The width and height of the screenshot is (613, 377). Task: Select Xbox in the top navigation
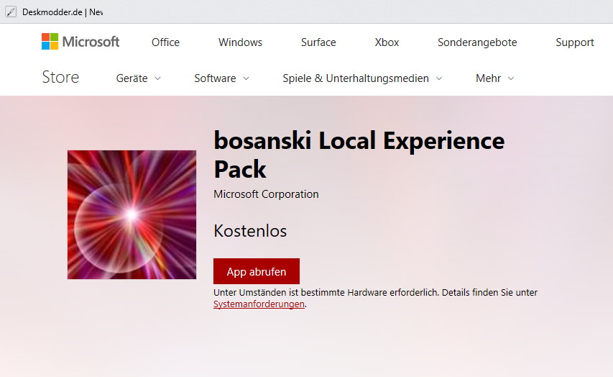(x=387, y=42)
